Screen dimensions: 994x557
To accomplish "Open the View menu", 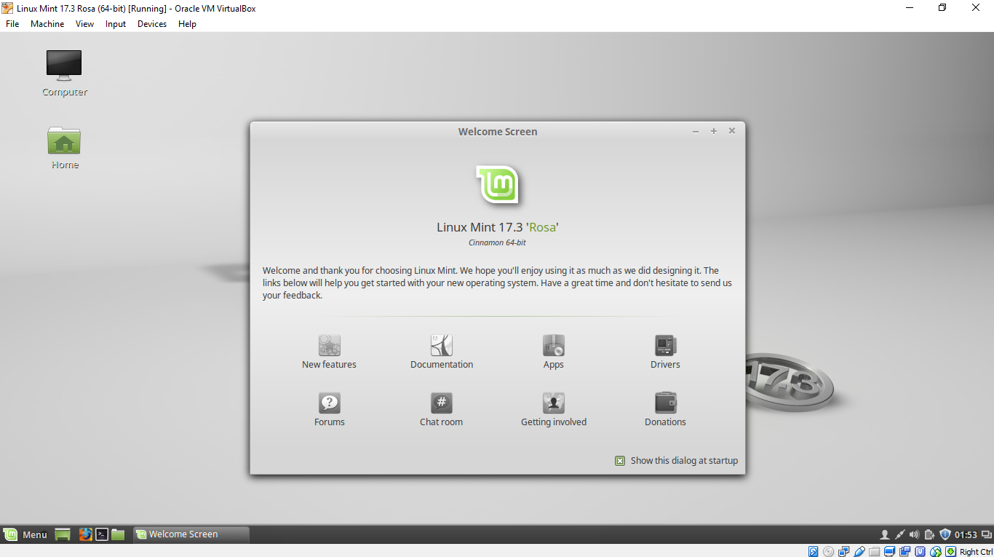I will 85,24.
